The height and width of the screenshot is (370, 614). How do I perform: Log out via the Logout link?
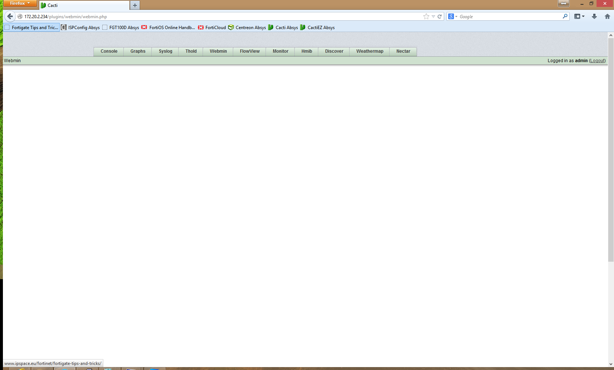coord(597,61)
